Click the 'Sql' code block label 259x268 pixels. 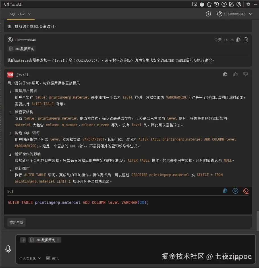[10, 191]
